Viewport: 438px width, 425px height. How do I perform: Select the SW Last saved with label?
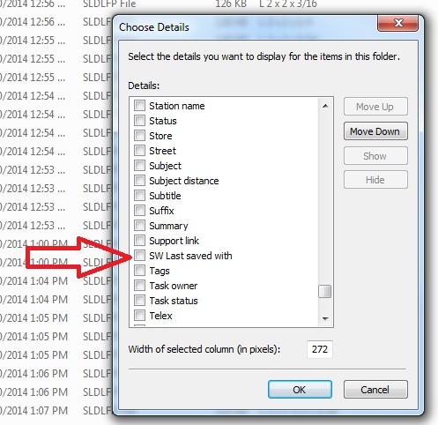(x=190, y=256)
